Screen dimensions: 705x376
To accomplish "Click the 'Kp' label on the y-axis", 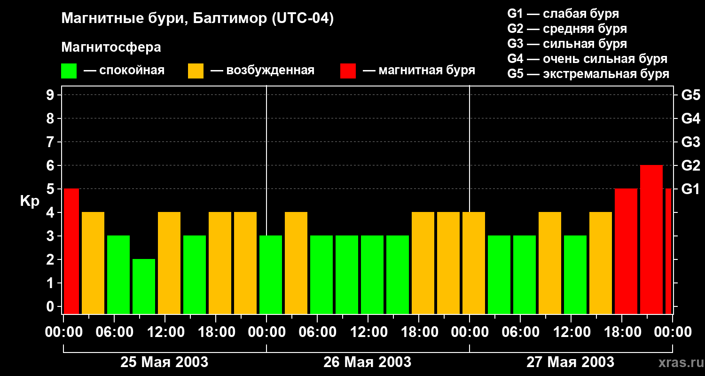I will coord(30,201).
